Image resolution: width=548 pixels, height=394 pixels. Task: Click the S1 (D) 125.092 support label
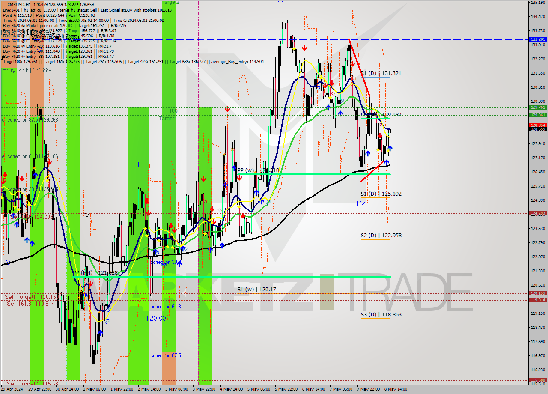point(381,194)
